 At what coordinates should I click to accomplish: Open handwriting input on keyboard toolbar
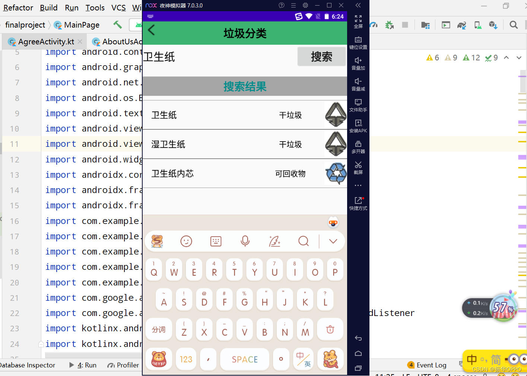click(274, 241)
